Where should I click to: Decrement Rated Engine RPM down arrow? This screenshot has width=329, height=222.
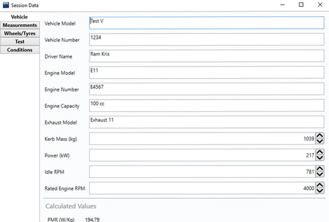pyautogui.click(x=320, y=191)
